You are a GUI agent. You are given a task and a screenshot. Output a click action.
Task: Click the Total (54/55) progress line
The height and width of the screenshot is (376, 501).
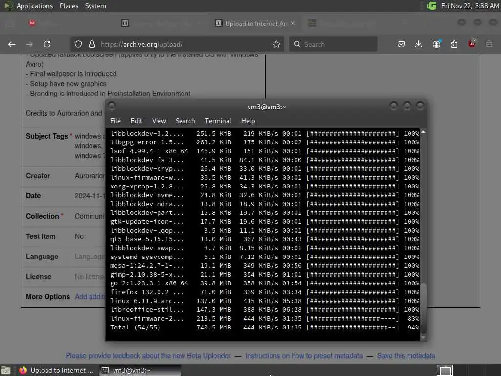point(265,328)
